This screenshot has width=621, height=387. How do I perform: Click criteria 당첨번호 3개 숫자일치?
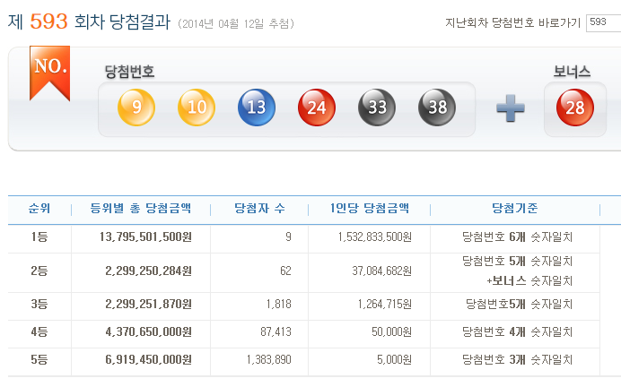pyautogui.click(x=517, y=359)
